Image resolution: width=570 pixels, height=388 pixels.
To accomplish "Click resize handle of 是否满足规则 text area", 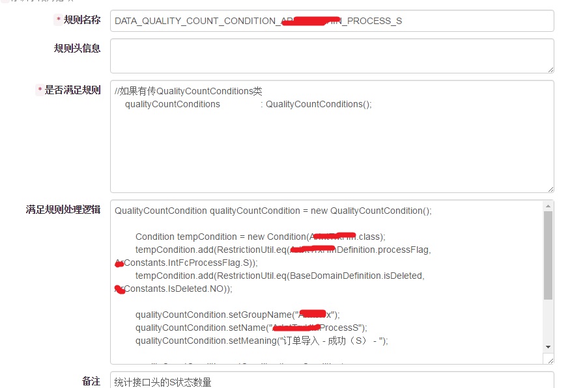I will (550, 189).
